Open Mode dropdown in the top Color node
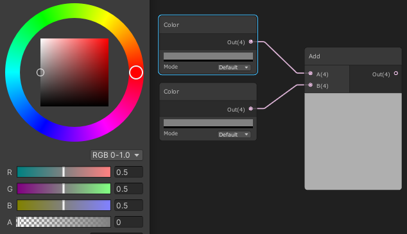407x234 pixels. click(x=234, y=67)
